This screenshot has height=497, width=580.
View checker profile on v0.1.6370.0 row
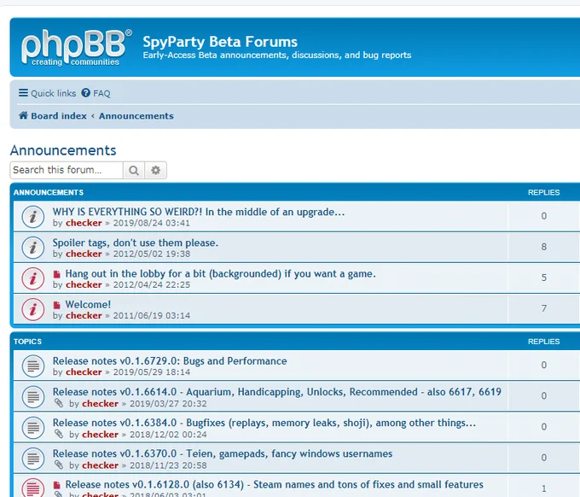tap(101, 465)
